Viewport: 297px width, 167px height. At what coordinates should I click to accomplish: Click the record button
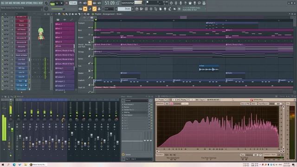coord(66,3)
